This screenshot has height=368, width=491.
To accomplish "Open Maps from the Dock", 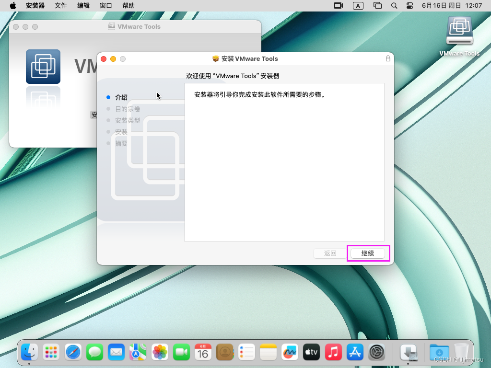I will tap(138, 352).
